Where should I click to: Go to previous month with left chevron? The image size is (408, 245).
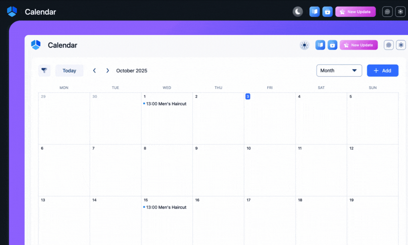[x=95, y=71]
